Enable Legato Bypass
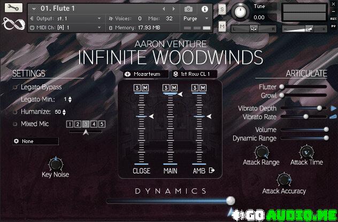The image size is (338, 222). pyautogui.click(x=16, y=87)
